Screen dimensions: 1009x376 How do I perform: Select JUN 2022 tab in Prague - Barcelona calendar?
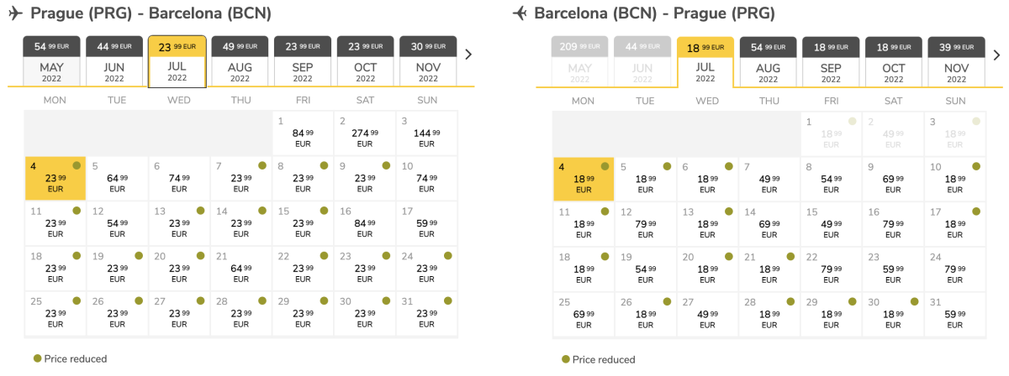[114, 62]
